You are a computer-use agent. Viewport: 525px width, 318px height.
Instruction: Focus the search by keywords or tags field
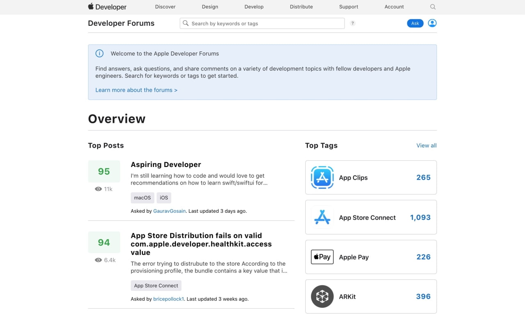point(262,23)
